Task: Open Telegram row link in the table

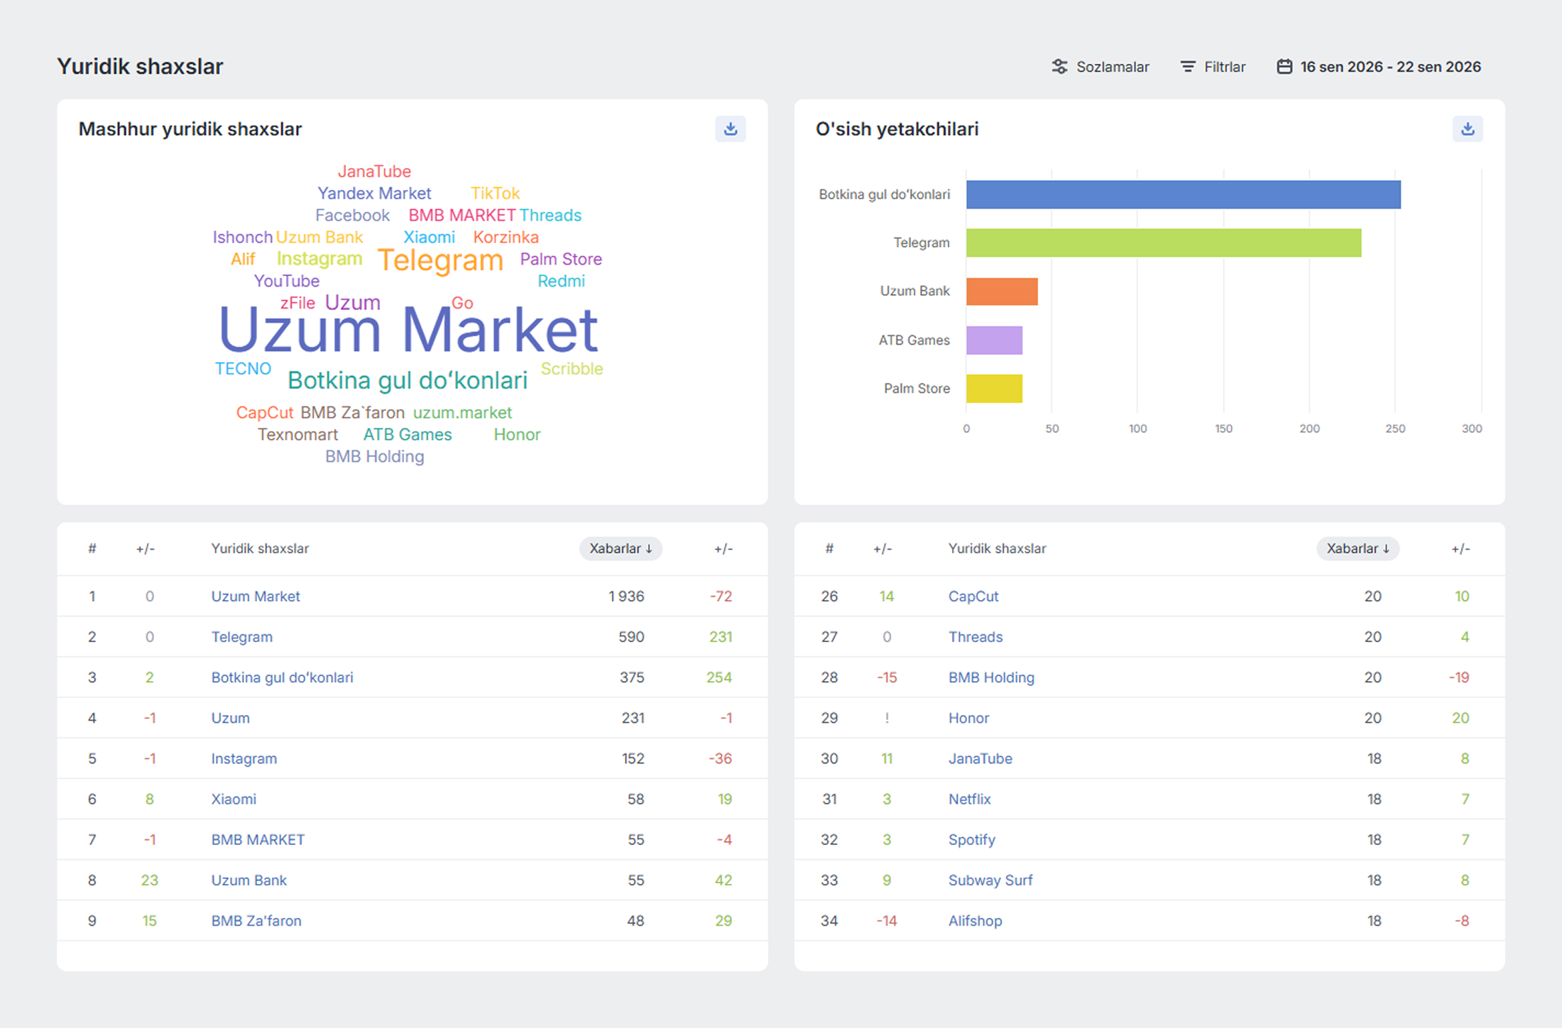Action: (x=241, y=636)
